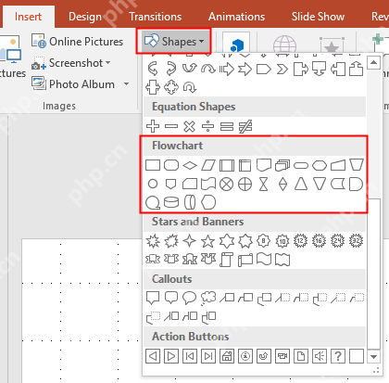Viewport: 389px width, 383px height.
Task: Insert the Movie action button
Action: coord(282,356)
